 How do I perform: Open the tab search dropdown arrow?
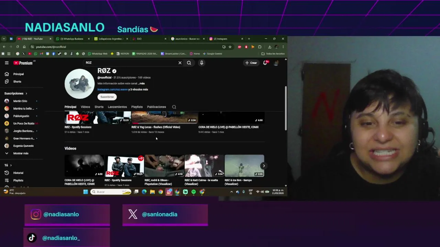4,39
